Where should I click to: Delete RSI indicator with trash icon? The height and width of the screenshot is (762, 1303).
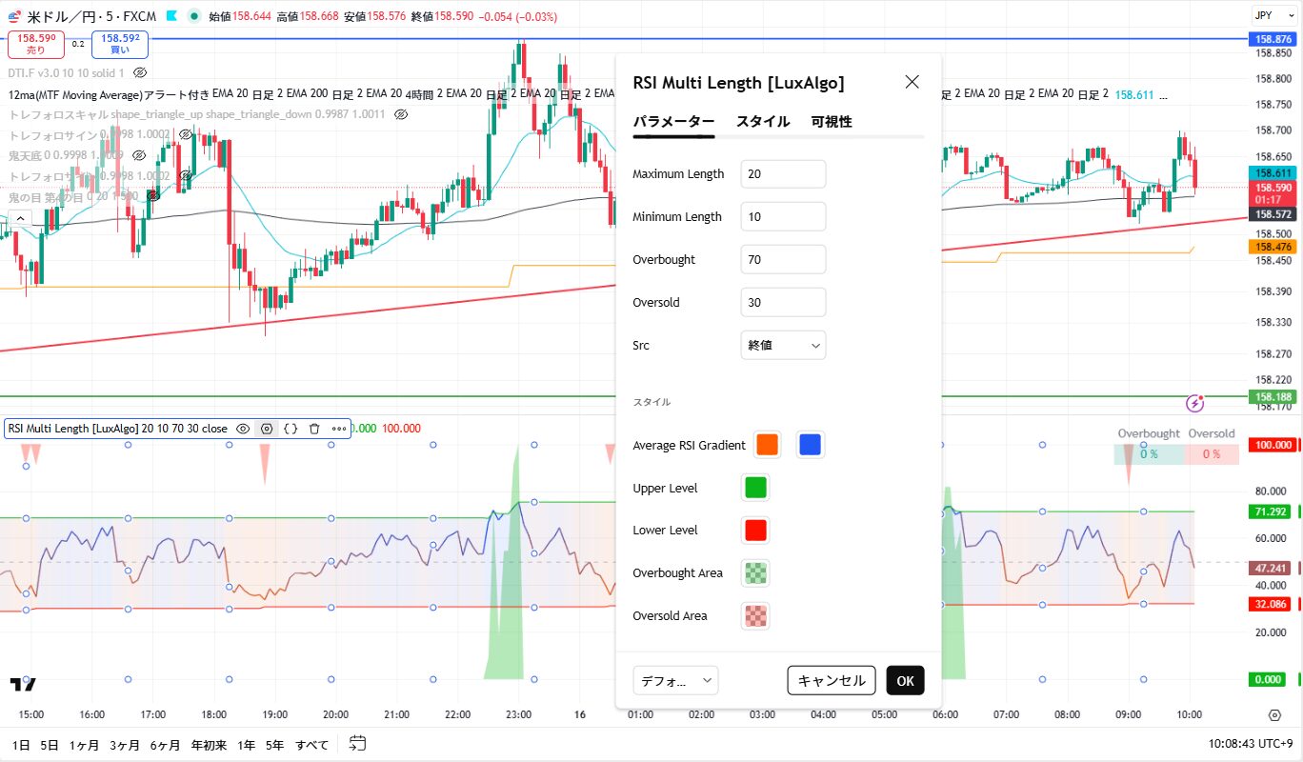pyautogui.click(x=314, y=429)
